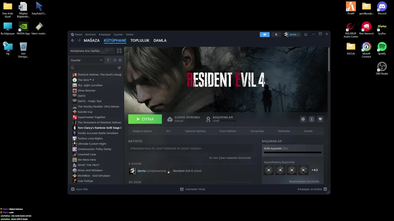Image resolution: width=394 pixels, height=221 pixels.
Task: Go to the MAĞAZA tab
Action: (92, 40)
